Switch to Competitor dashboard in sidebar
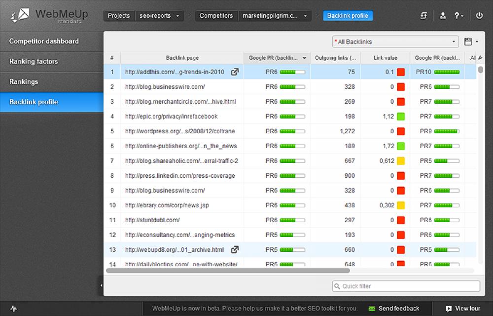The width and height of the screenshot is (493, 316). [x=44, y=41]
